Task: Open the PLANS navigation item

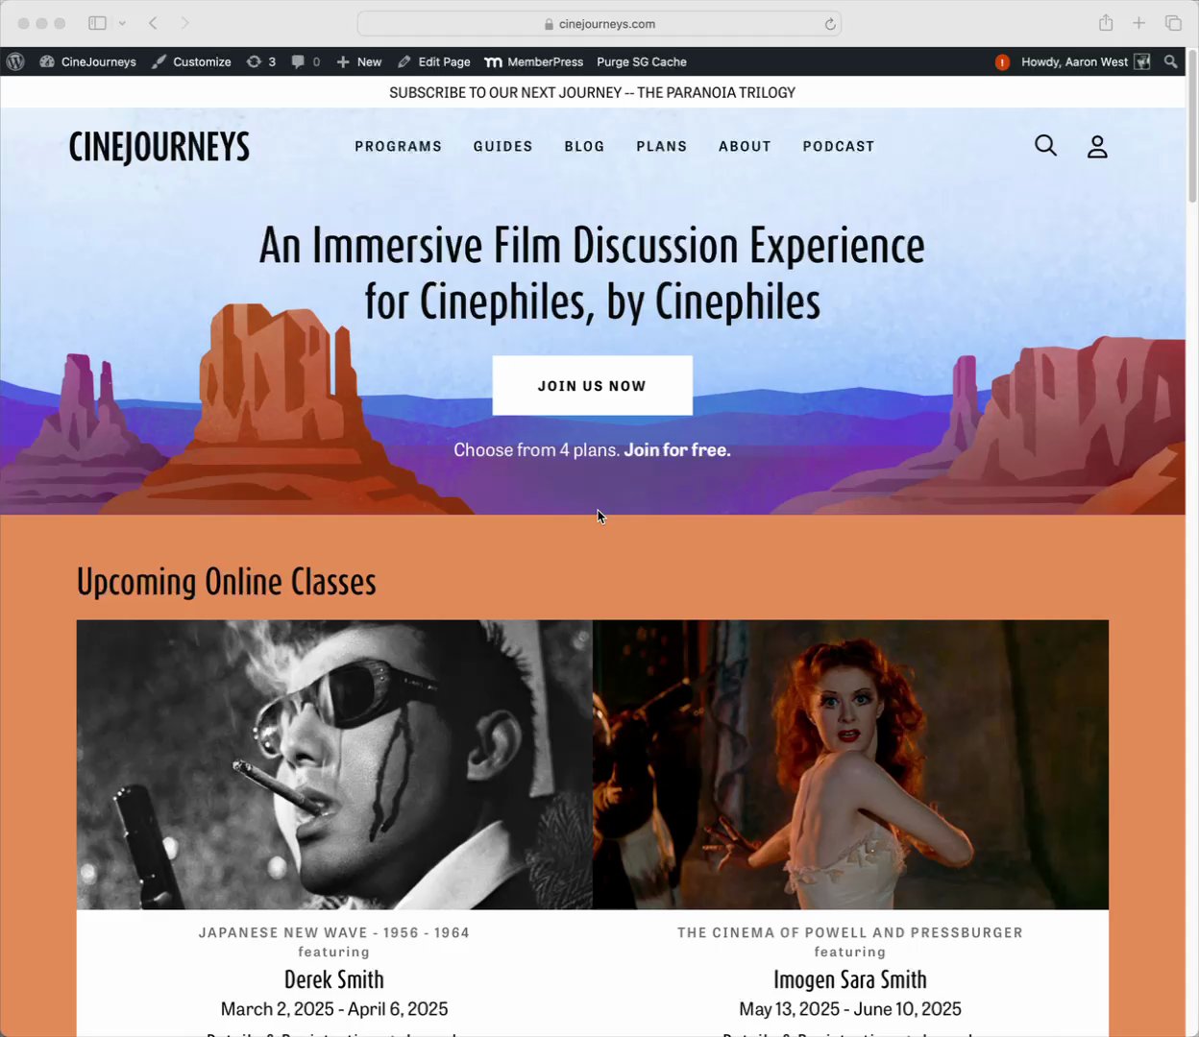Action: tap(662, 146)
